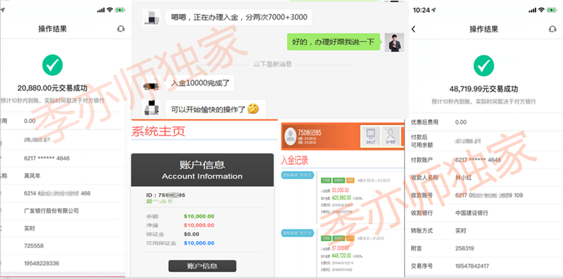Click the green ¥20,880.00 paid amount
563x279 pixels.
tap(341, 197)
